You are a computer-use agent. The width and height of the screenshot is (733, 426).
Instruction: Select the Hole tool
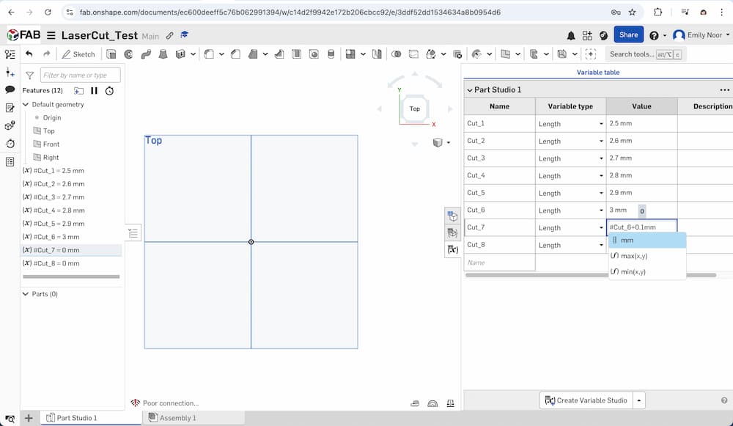pyautogui.click(x=314, y=54)
